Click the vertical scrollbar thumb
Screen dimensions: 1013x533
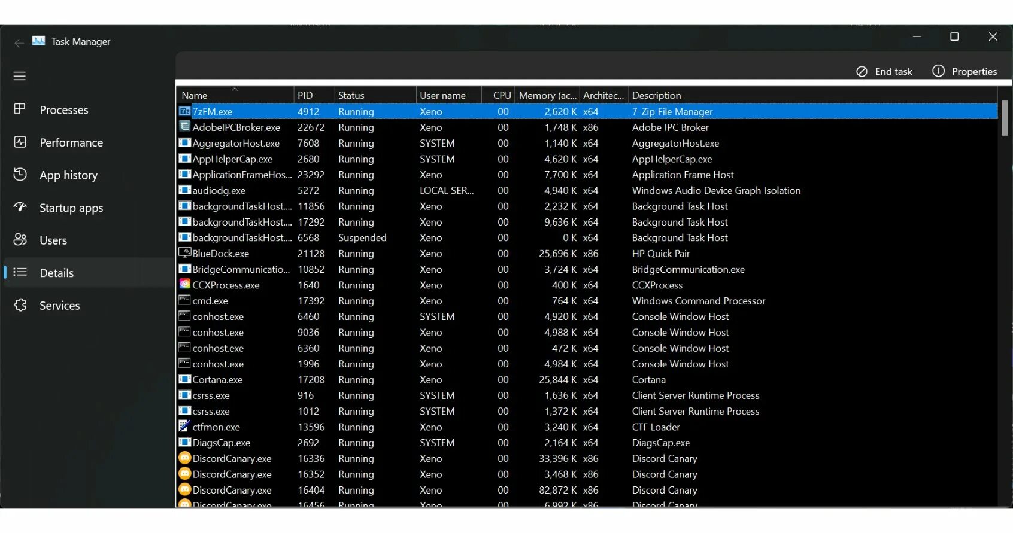1005,118
